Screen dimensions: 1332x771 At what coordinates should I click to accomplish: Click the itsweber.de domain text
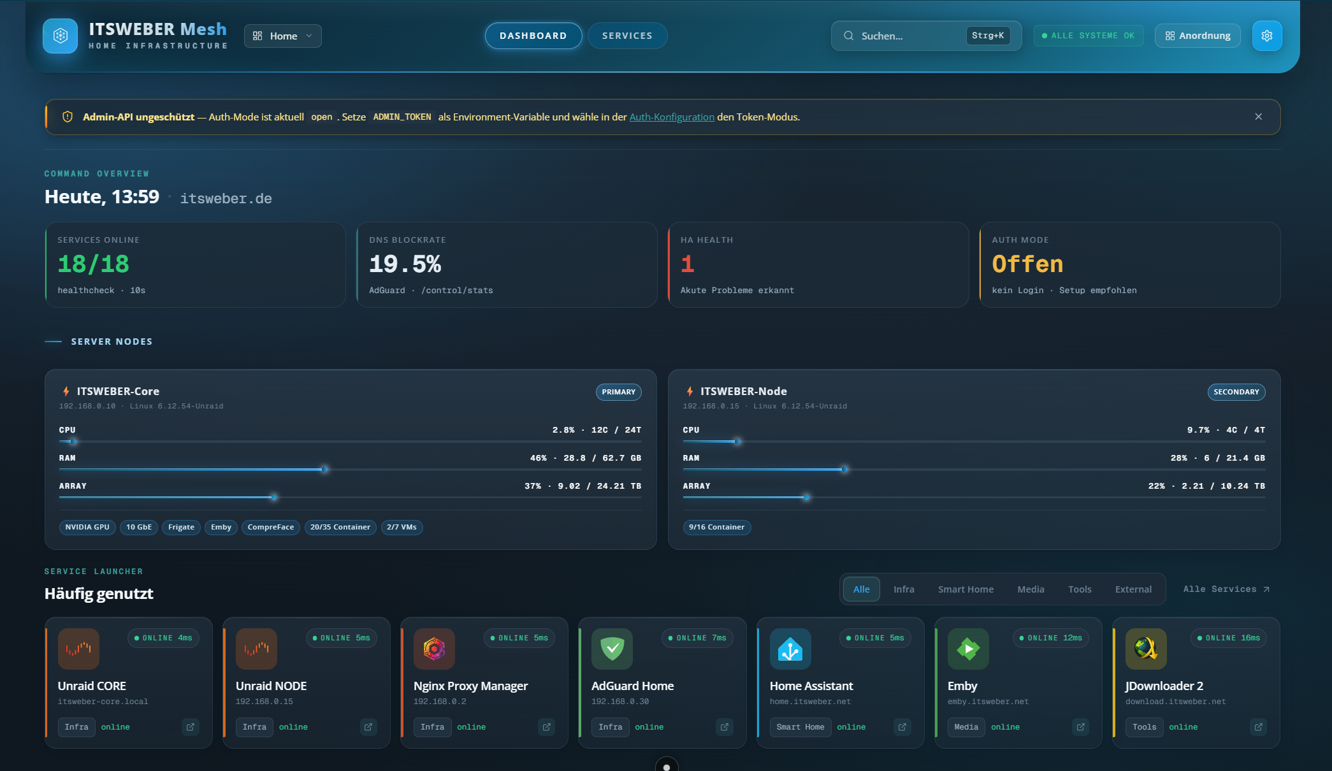(x=226, y=199)
